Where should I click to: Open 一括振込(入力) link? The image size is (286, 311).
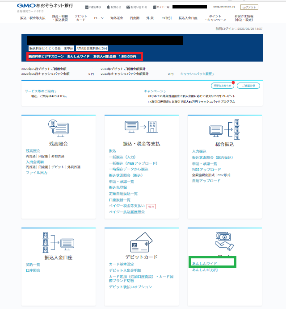pyautogui.click(x=122, y=158)
